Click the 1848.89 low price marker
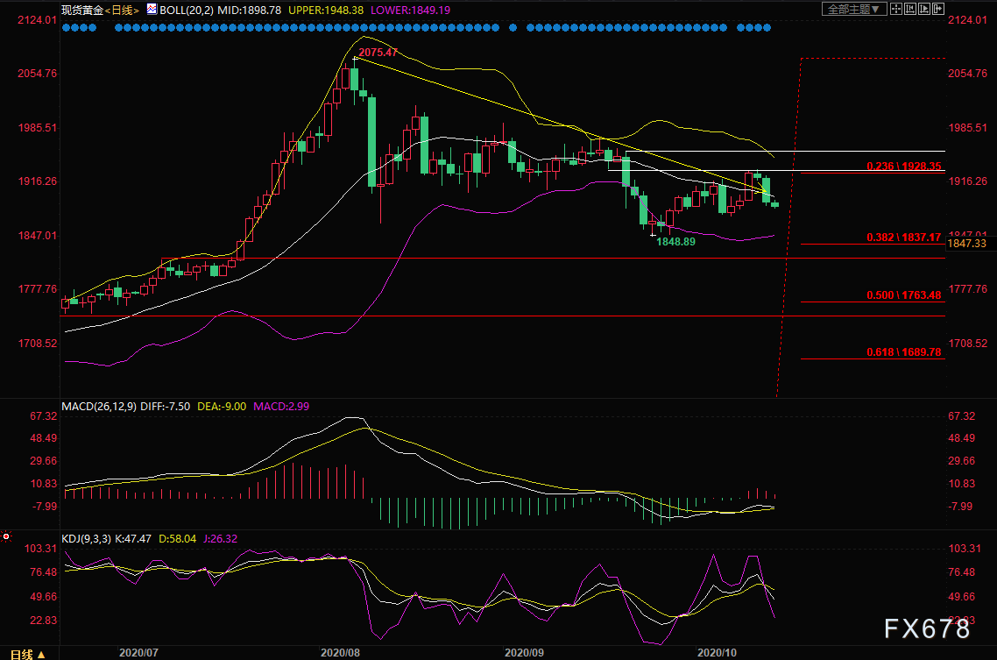Viewport: 997px width, 660px height. click(675, 241)
